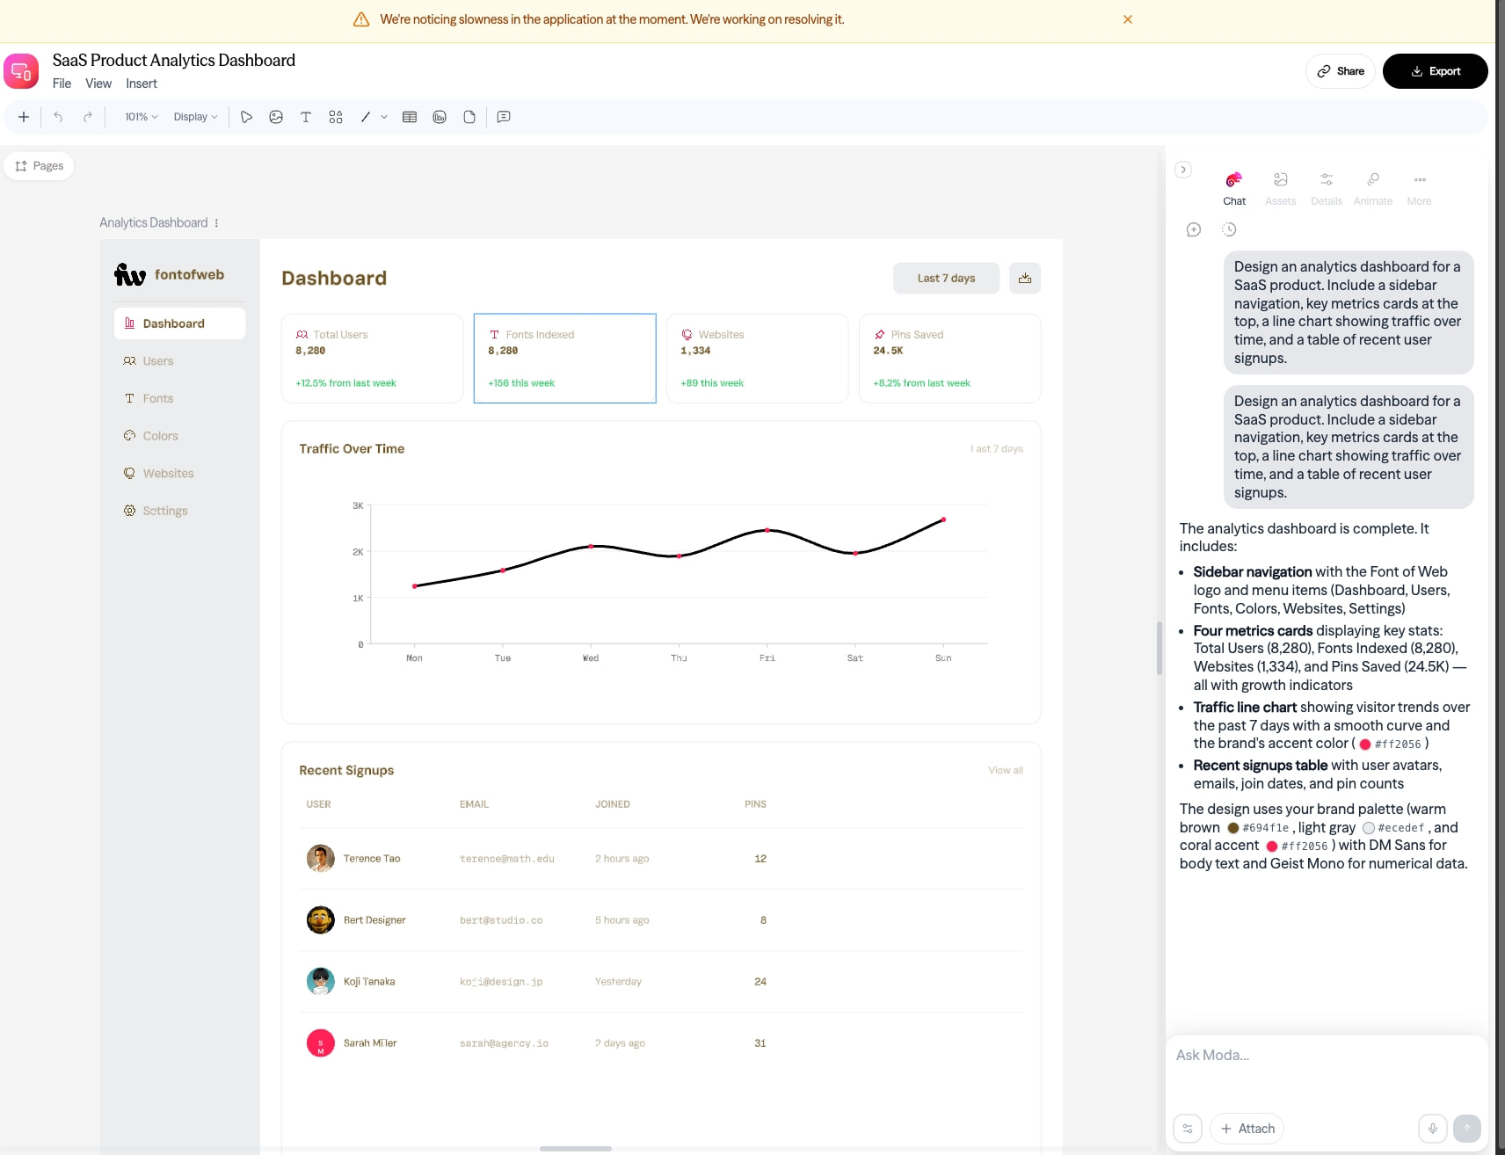
Task: Click the light gray #ecedef color swatch
Action: click(x=1369, y=828)
